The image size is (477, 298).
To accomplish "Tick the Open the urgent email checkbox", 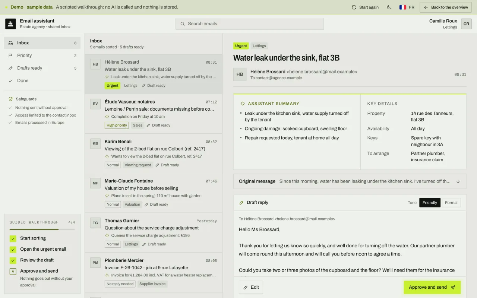I will click(13, 250).
